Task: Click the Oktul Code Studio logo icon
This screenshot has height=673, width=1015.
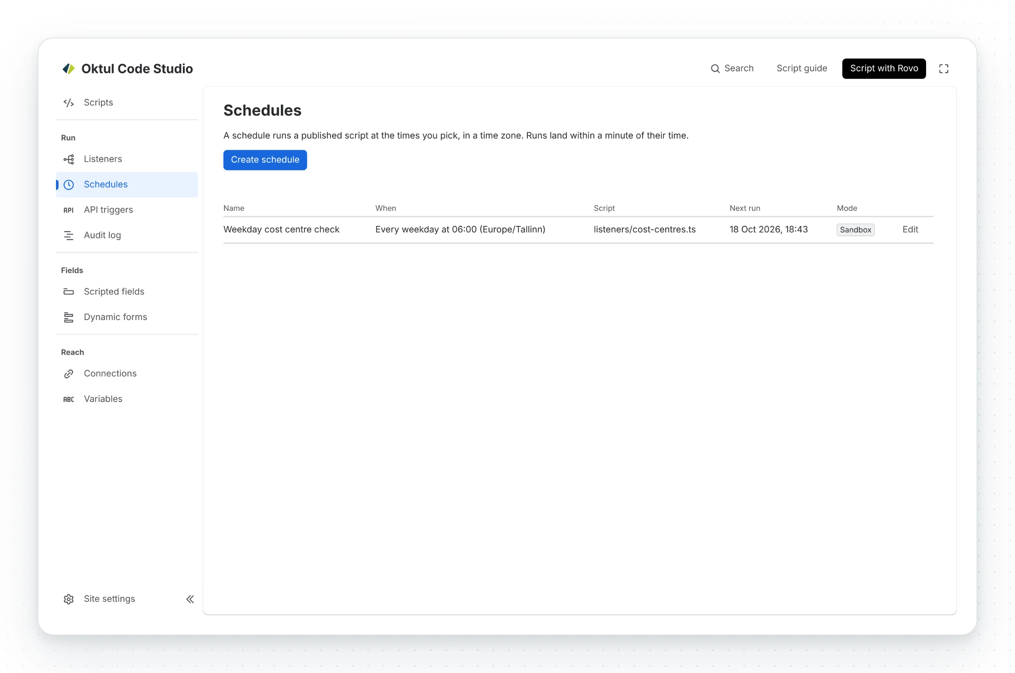Action: click(69, 69)
